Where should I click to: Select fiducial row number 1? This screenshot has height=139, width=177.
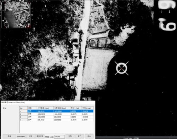(56, 111)
